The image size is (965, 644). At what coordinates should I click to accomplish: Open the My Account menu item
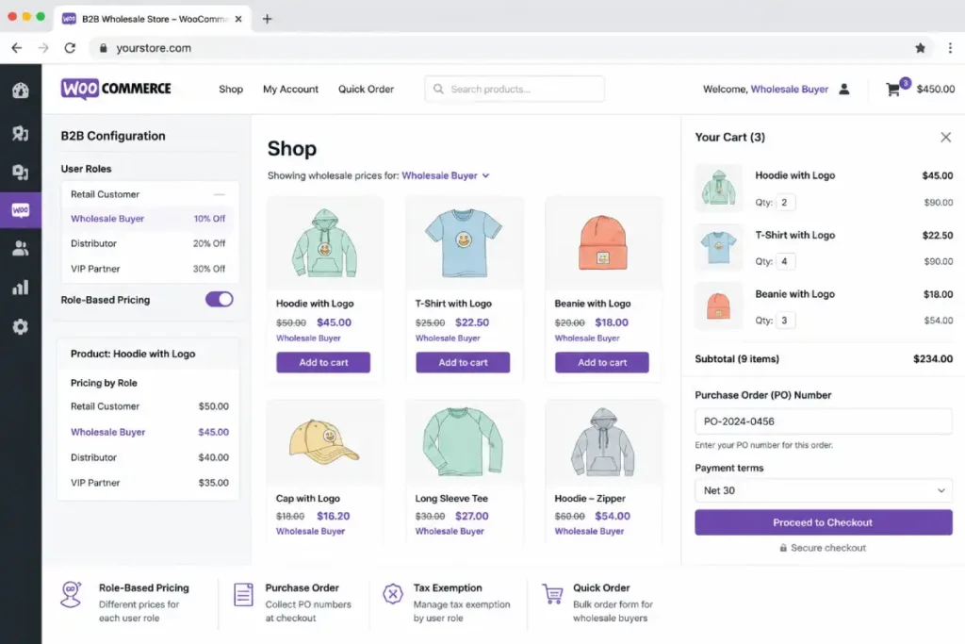pyautogui.click(x=290, y=90)
